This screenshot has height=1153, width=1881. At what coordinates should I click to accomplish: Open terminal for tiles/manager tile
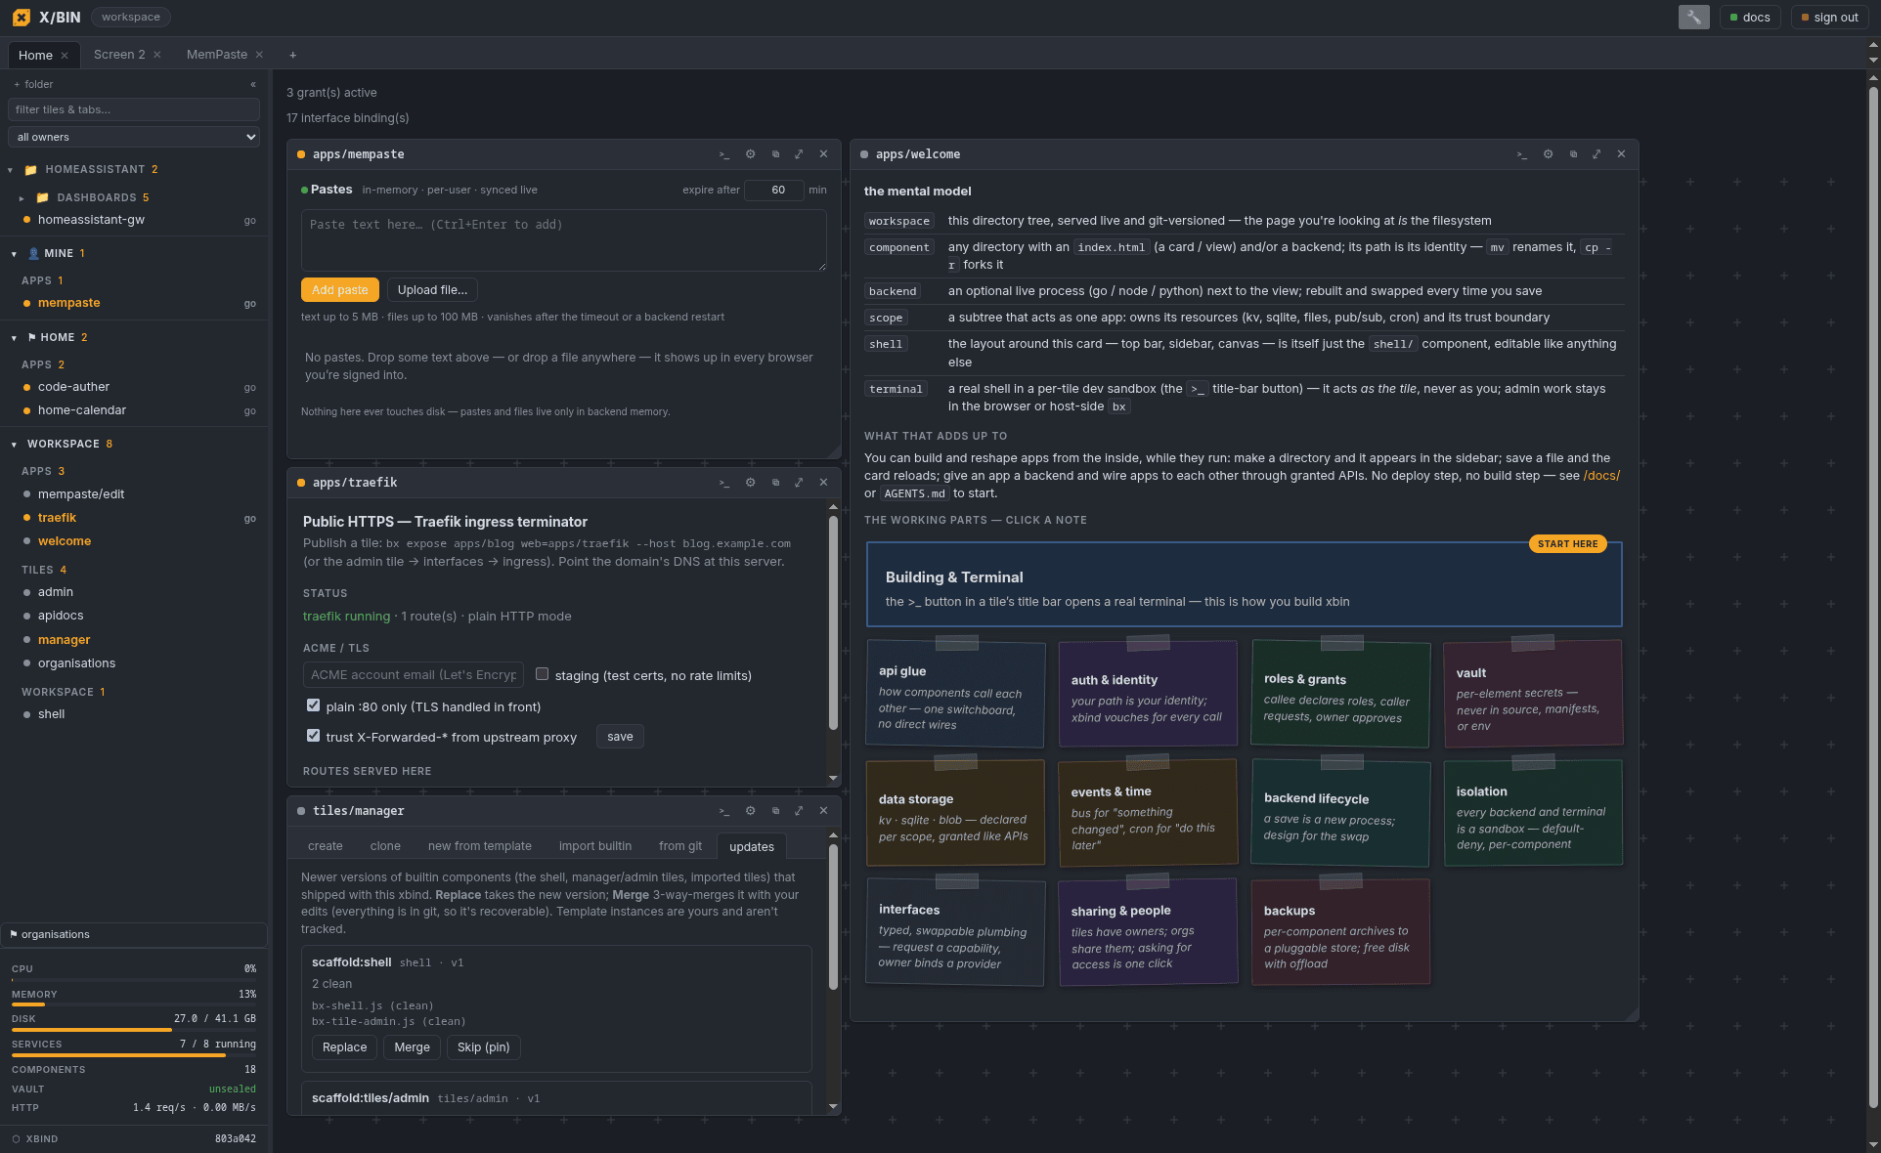tap(724, 811)
